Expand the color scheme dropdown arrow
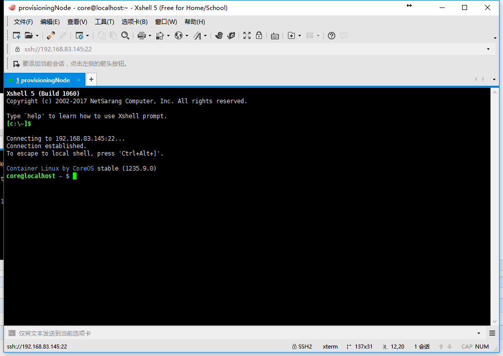 click(x=168, y=35)
